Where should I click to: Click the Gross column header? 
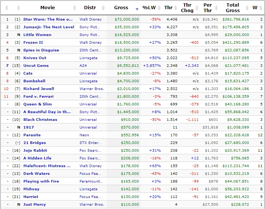[x=121, y=8]
